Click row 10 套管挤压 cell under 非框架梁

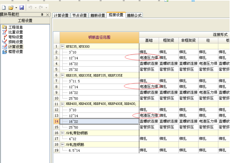tap(189, 98)
